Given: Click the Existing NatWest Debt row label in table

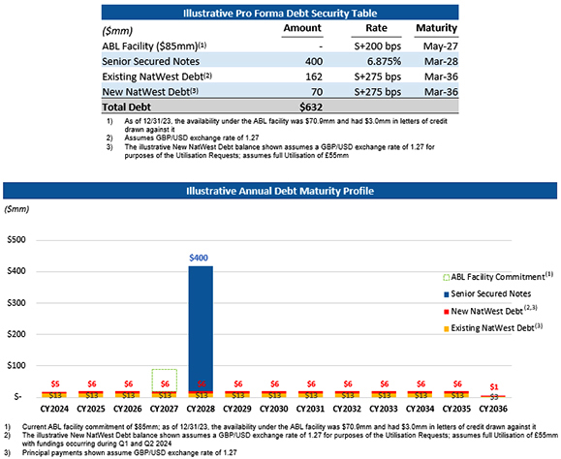Looking at the screenshot, I should pos(157,76).
